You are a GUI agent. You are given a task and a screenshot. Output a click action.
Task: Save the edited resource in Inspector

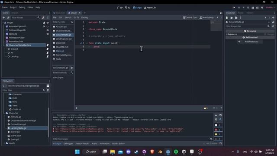point(236,18)
